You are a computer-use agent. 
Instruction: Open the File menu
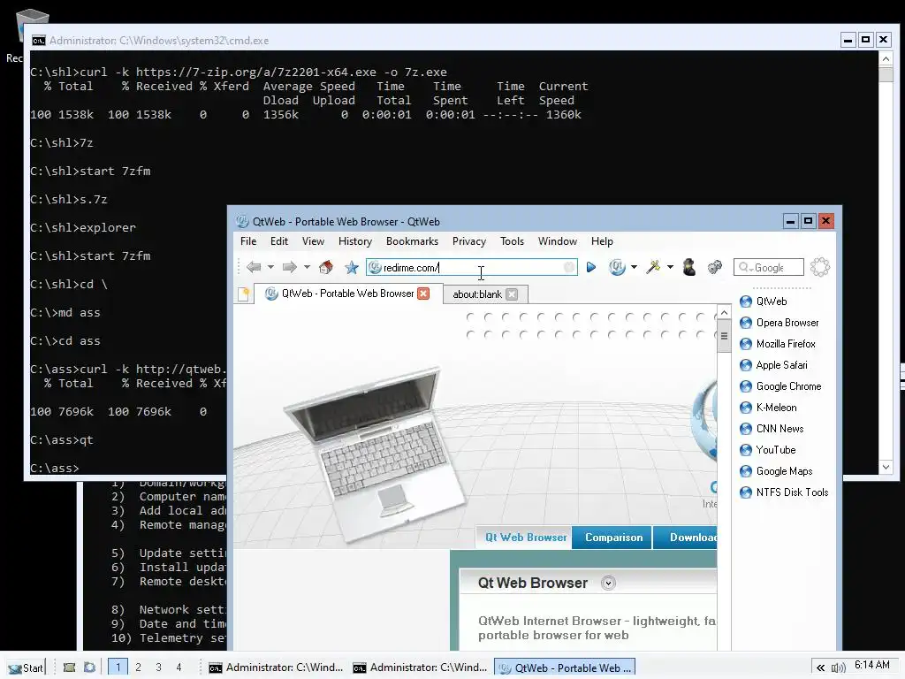[x=248, y=241]
